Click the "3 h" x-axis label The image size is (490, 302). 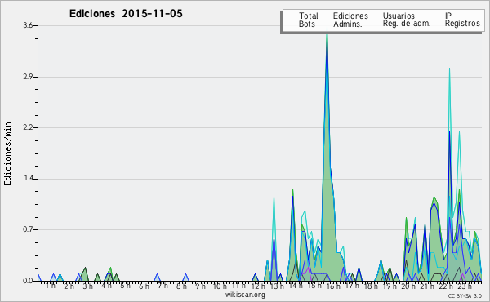[88, 286]
